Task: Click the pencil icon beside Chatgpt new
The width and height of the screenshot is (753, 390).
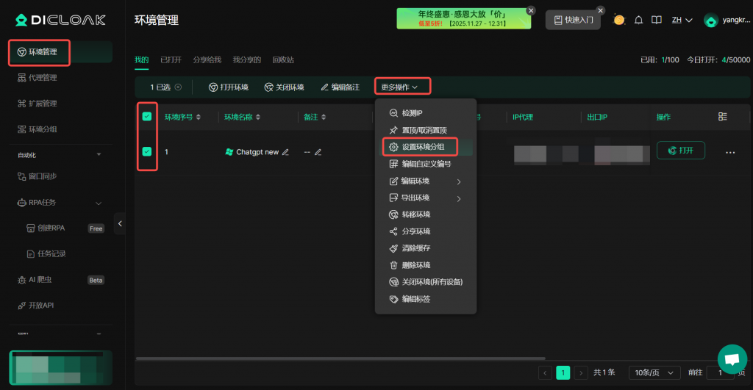Action: (x=286, y=152)
